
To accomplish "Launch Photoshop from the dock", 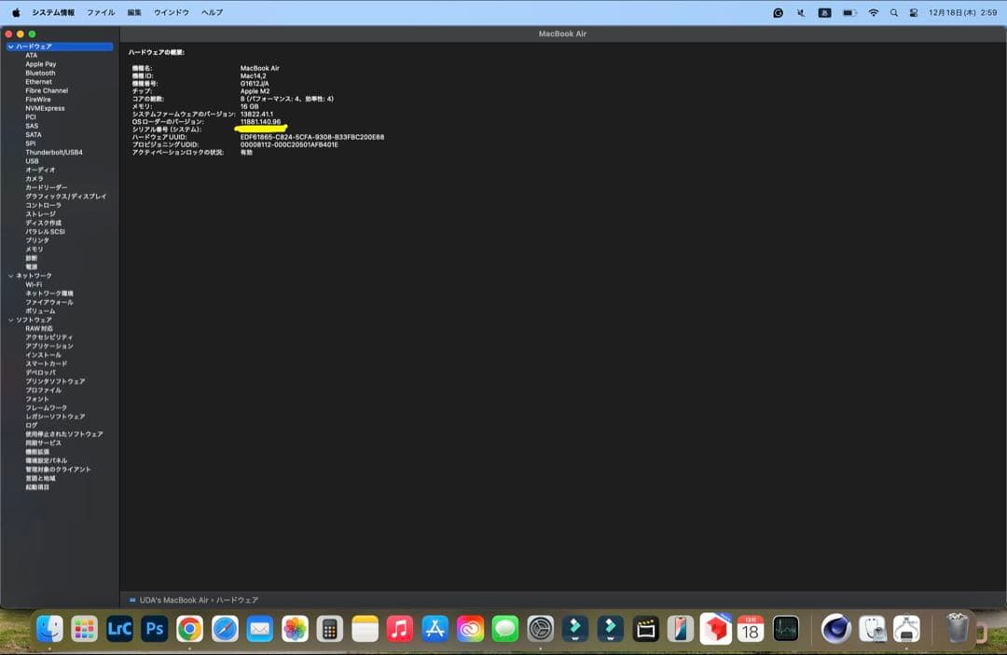I will [155, 629].
